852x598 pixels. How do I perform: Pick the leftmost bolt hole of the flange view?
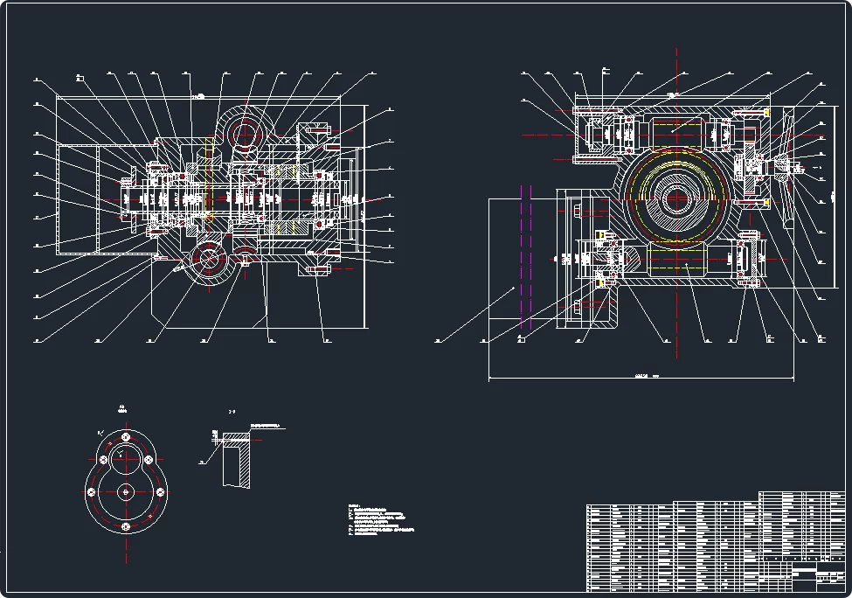click(91, 492)
